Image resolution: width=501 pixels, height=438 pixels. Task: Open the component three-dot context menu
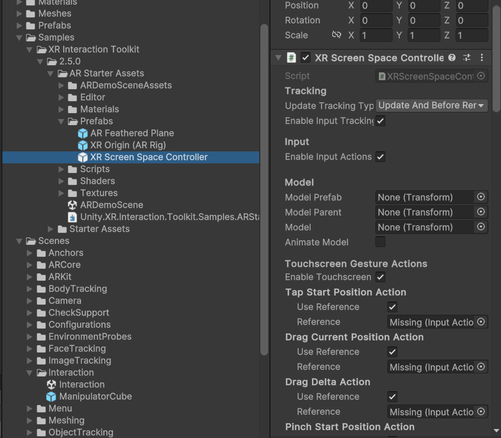point(482,57)
